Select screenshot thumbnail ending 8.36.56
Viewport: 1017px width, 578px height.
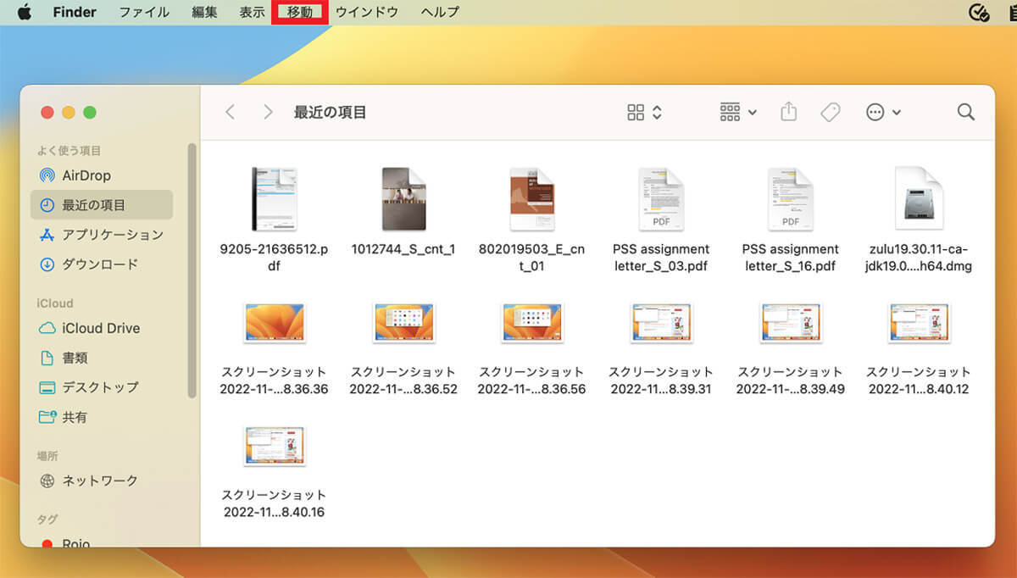click(x=532, y=323)
